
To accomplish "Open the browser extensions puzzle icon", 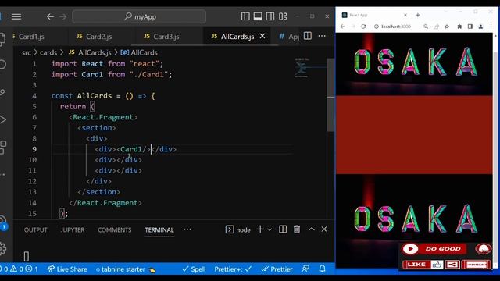I will click(459, 27).
